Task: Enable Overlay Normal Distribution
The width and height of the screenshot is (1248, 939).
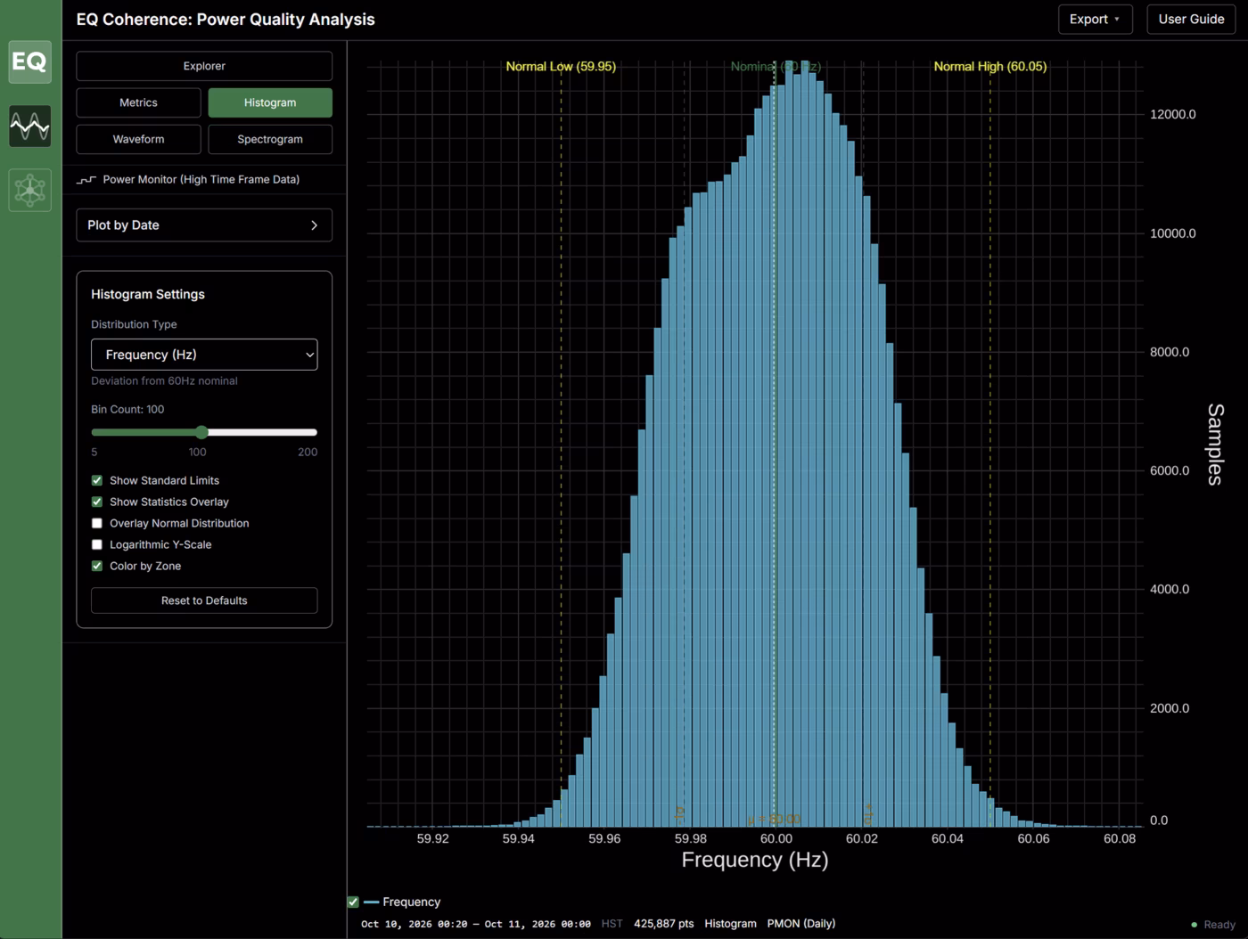Action: coord(97,523)
